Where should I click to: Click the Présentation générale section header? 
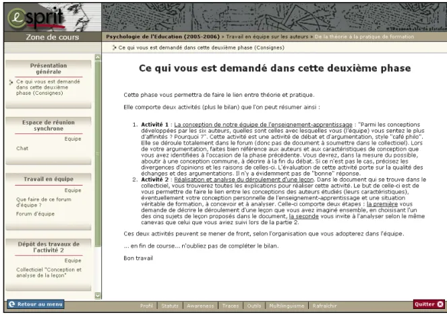tap(49, 69)
